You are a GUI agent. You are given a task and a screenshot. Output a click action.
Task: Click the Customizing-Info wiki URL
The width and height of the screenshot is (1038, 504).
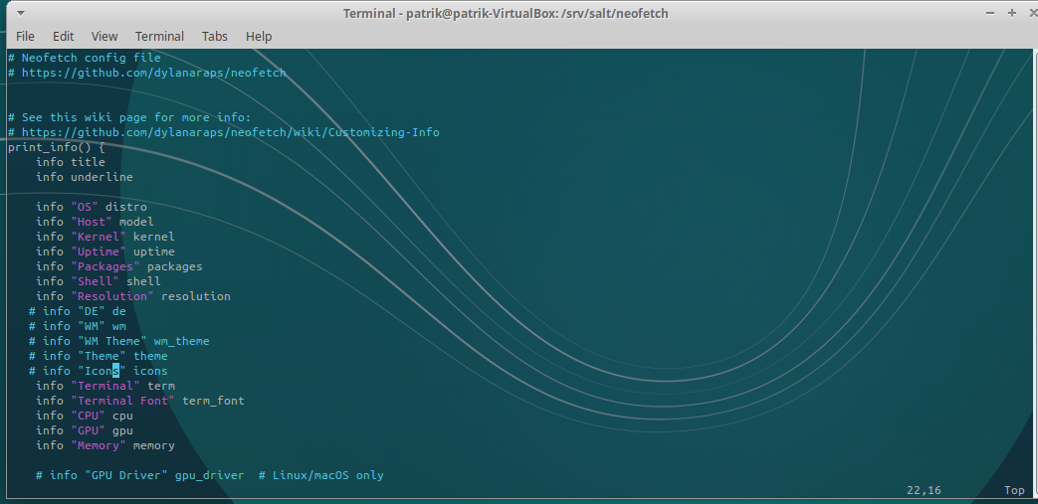[x=230, y=132]
